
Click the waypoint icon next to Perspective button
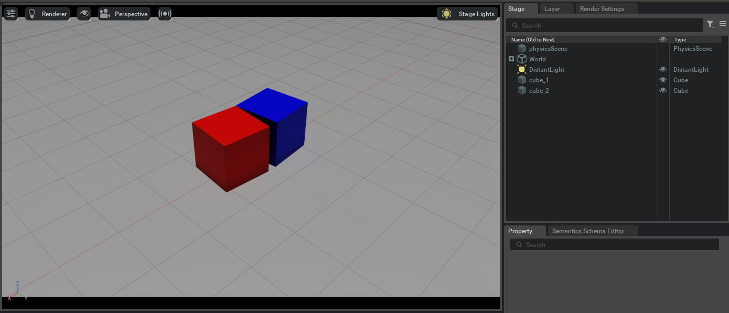click(165, 14)
